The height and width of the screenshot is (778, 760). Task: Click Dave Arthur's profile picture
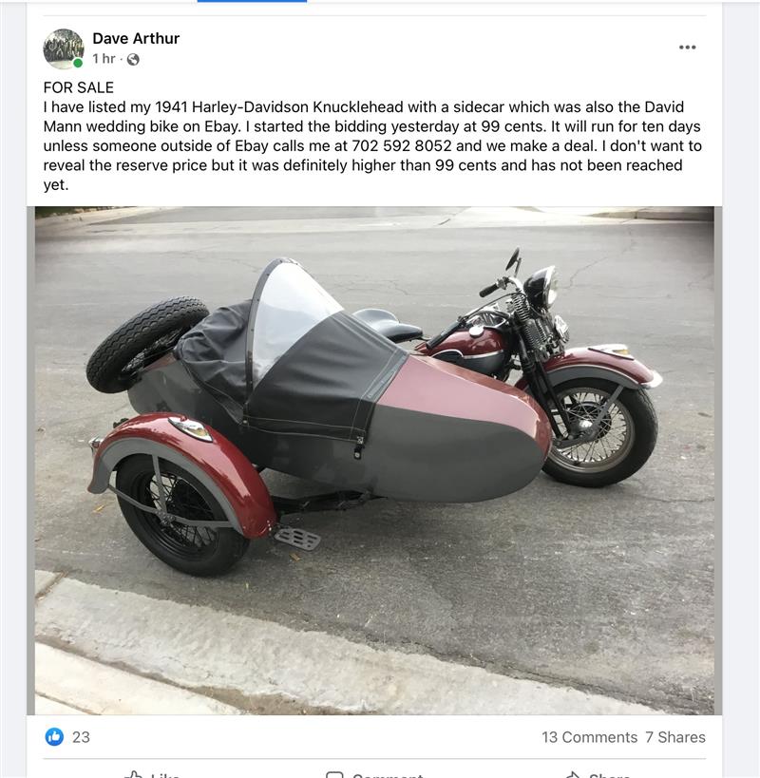64,48
